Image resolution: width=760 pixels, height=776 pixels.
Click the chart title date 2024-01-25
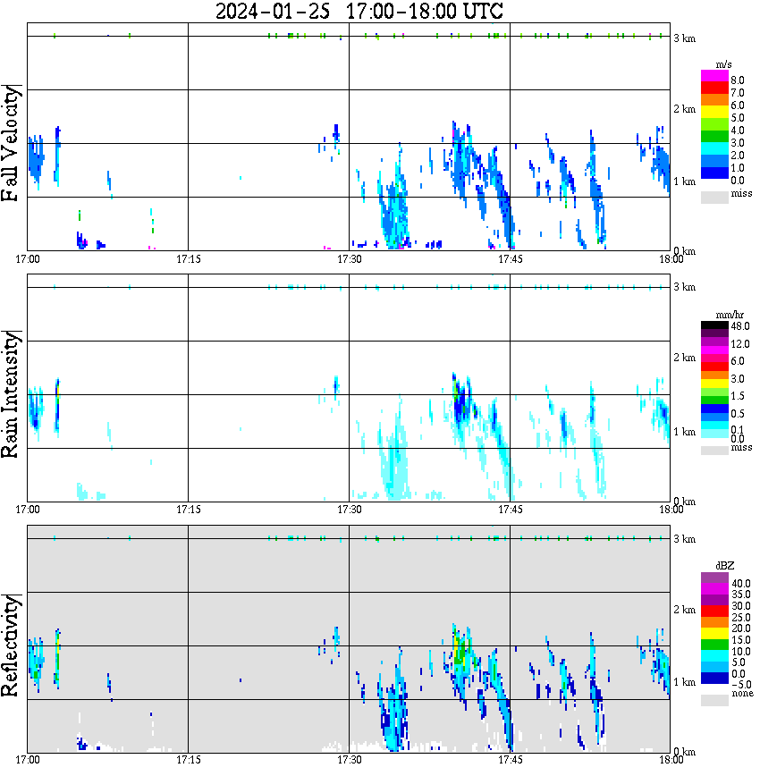point(273,11)
